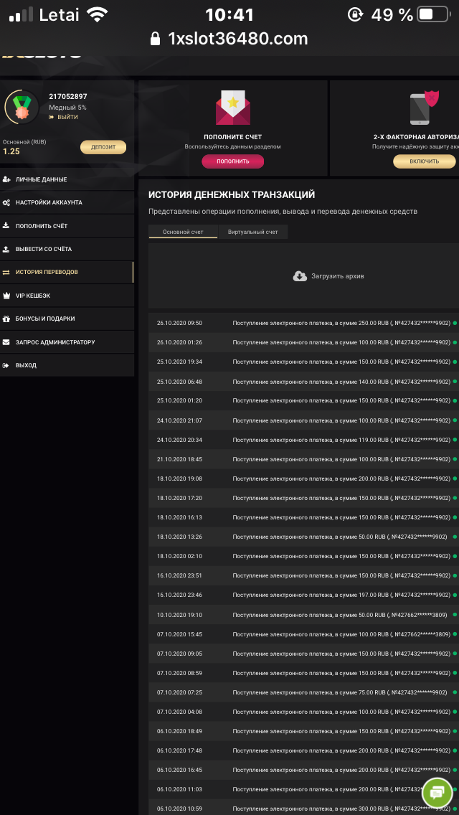This screenshot has height=815, width=459.
Task: Click the phone with shield icon
Action: tap(424, 108)
